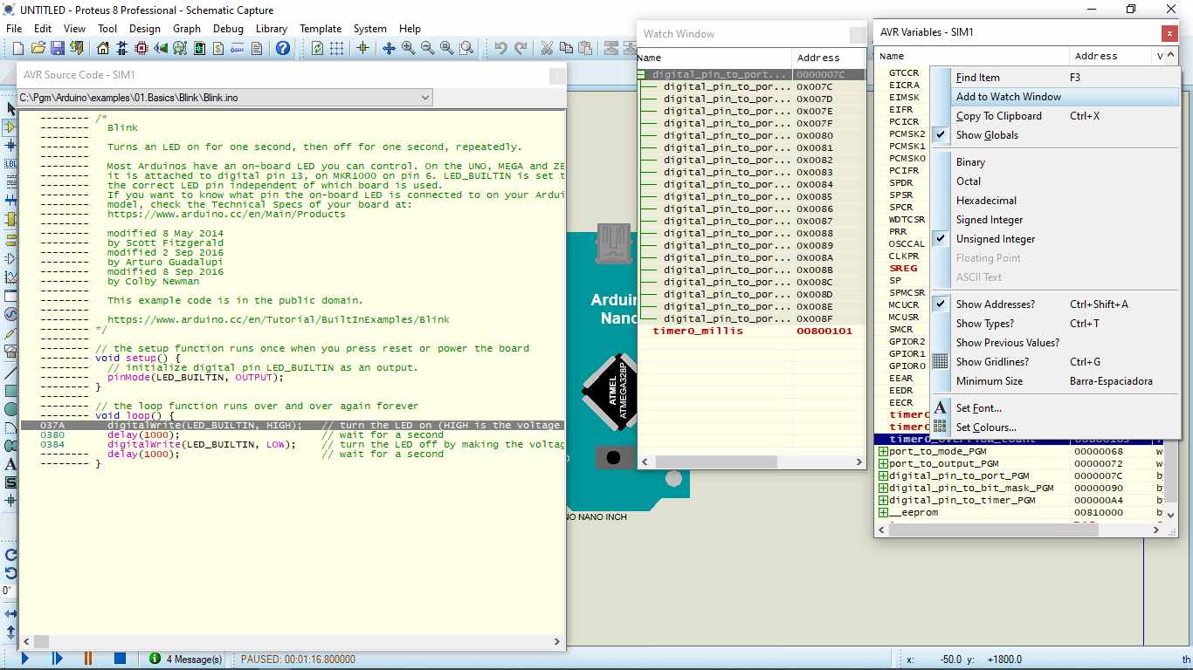The width and height of the screenshot is (1193, 670).
Task: Save the project with the floppy disk icon
Action: (58, 48)
